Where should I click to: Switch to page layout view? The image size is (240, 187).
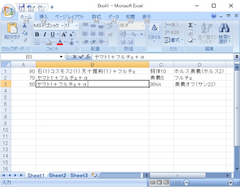159,182
